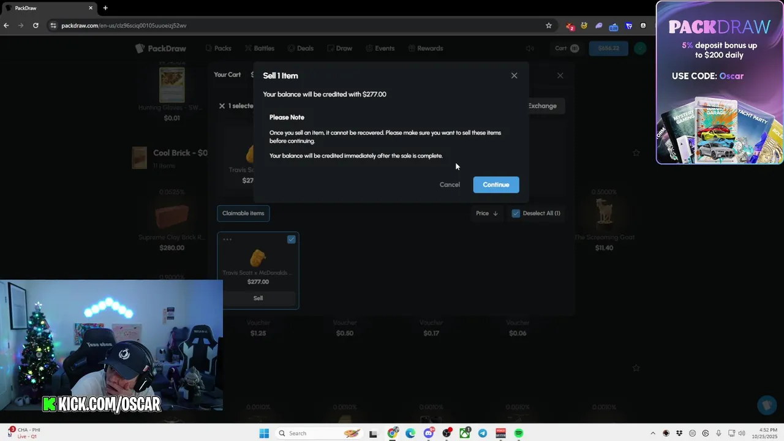Open the Cart button in header
784x441 pixels.
(x=567, y=48)
